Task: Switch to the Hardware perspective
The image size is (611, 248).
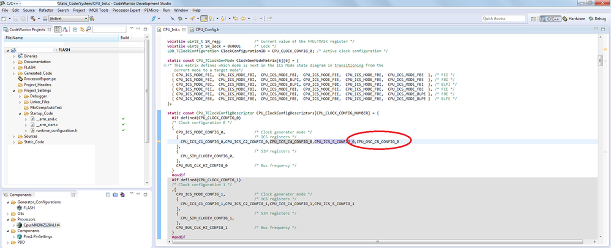Action: (574, 18)
